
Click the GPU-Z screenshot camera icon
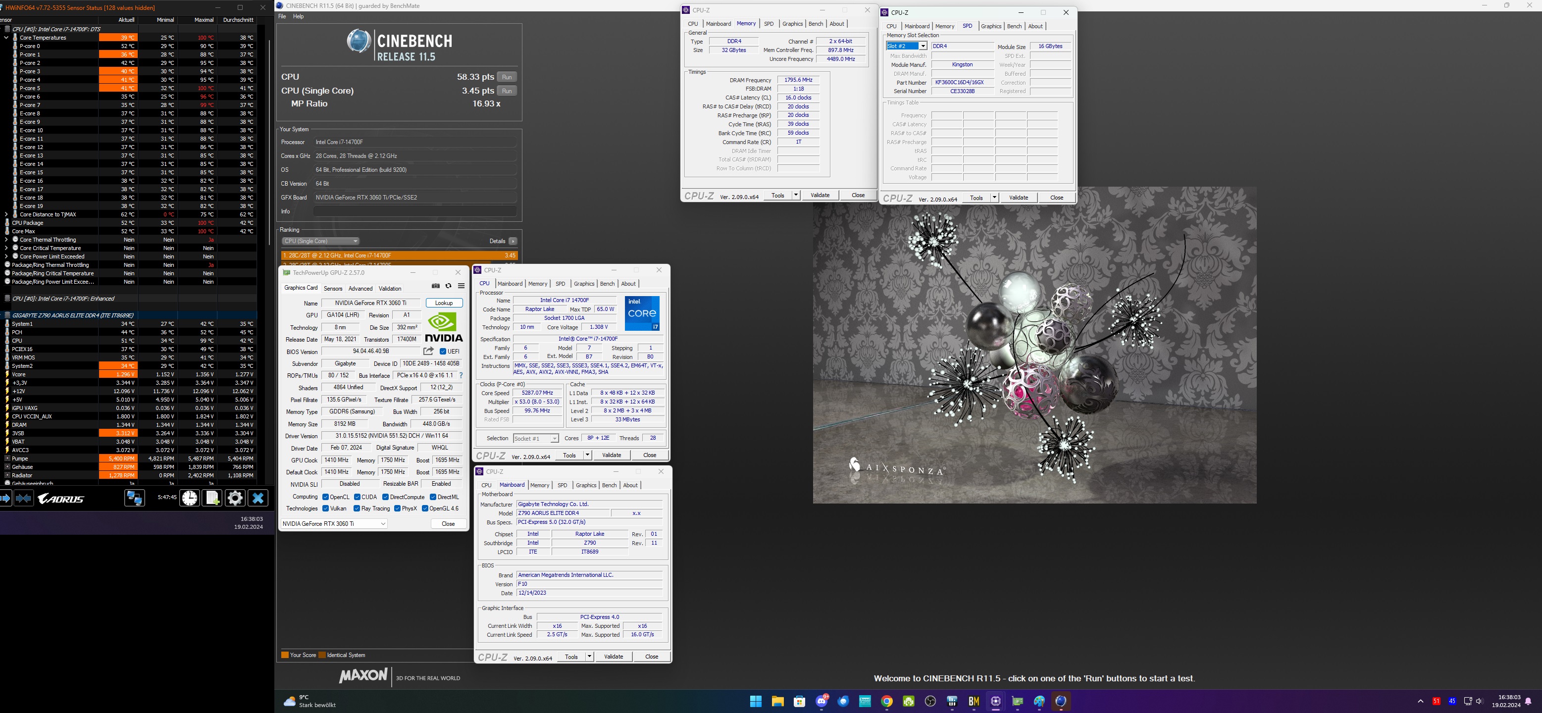[435, 286]
